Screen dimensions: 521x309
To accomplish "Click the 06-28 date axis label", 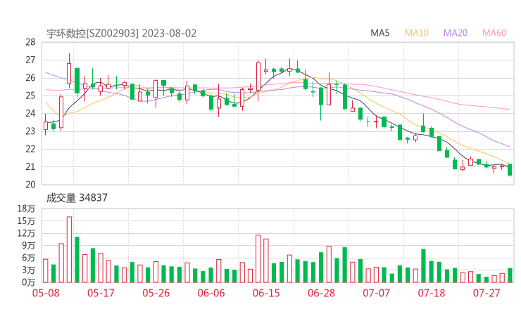I will [x=321, y=293].
